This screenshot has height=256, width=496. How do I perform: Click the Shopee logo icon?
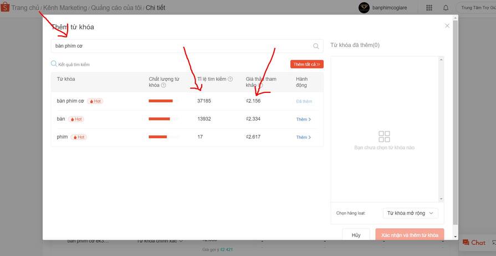tap(5, 8)
